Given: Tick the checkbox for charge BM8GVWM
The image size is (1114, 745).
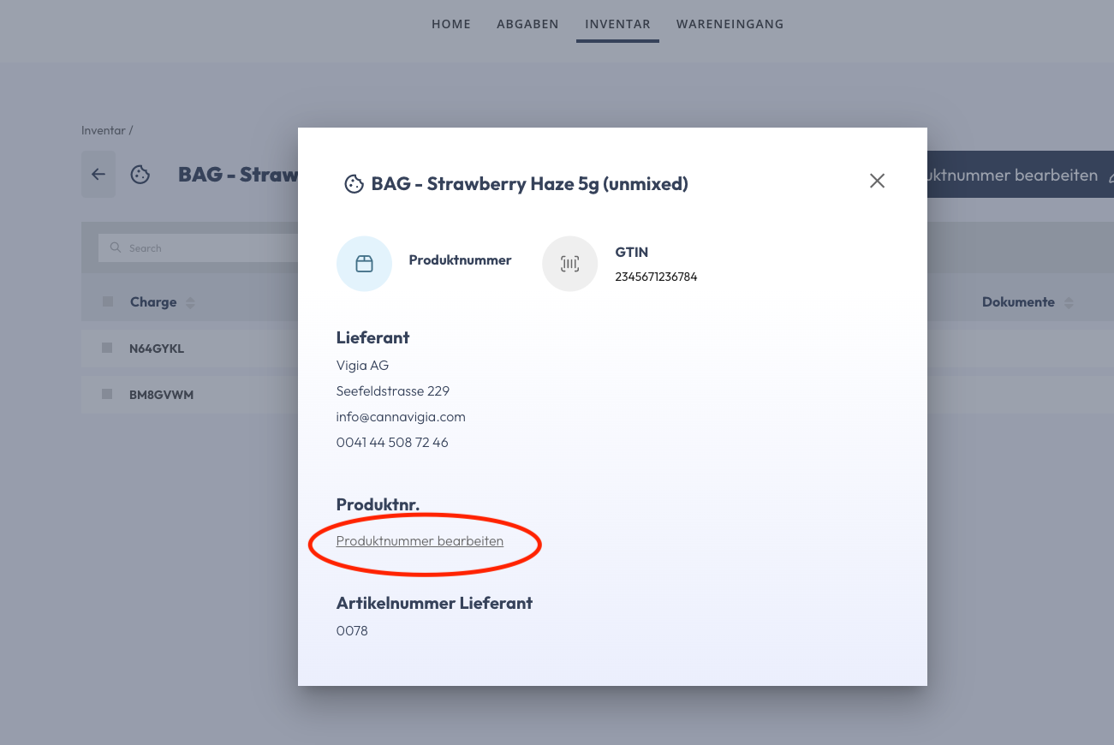Looking at the screenshot, I should pyautogui.click(x=107, y=394).
